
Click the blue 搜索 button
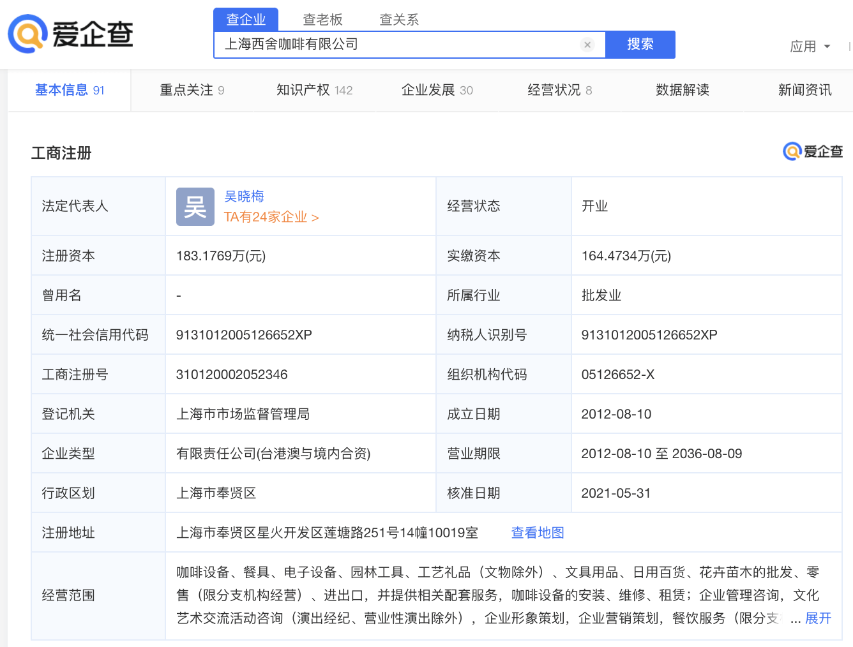(x=640, y=45)
